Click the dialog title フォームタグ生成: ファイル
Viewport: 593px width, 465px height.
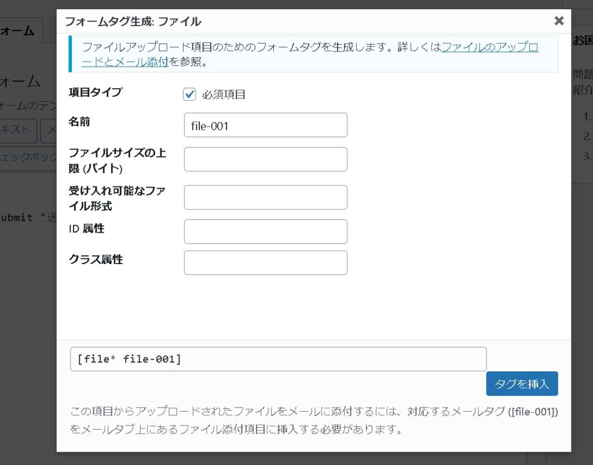(133, 22)
